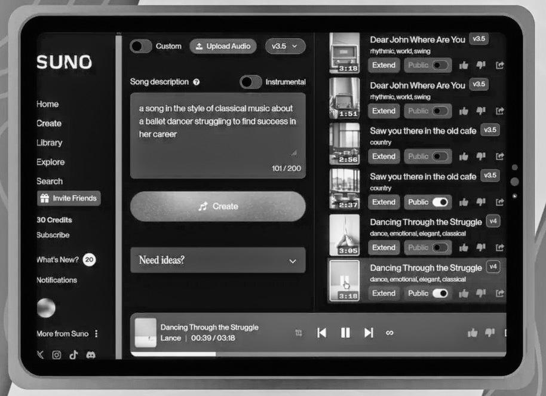546x396 pixels.
Task: Toggle Public off for the 2:37 cafe song
Action: [441, 202]
